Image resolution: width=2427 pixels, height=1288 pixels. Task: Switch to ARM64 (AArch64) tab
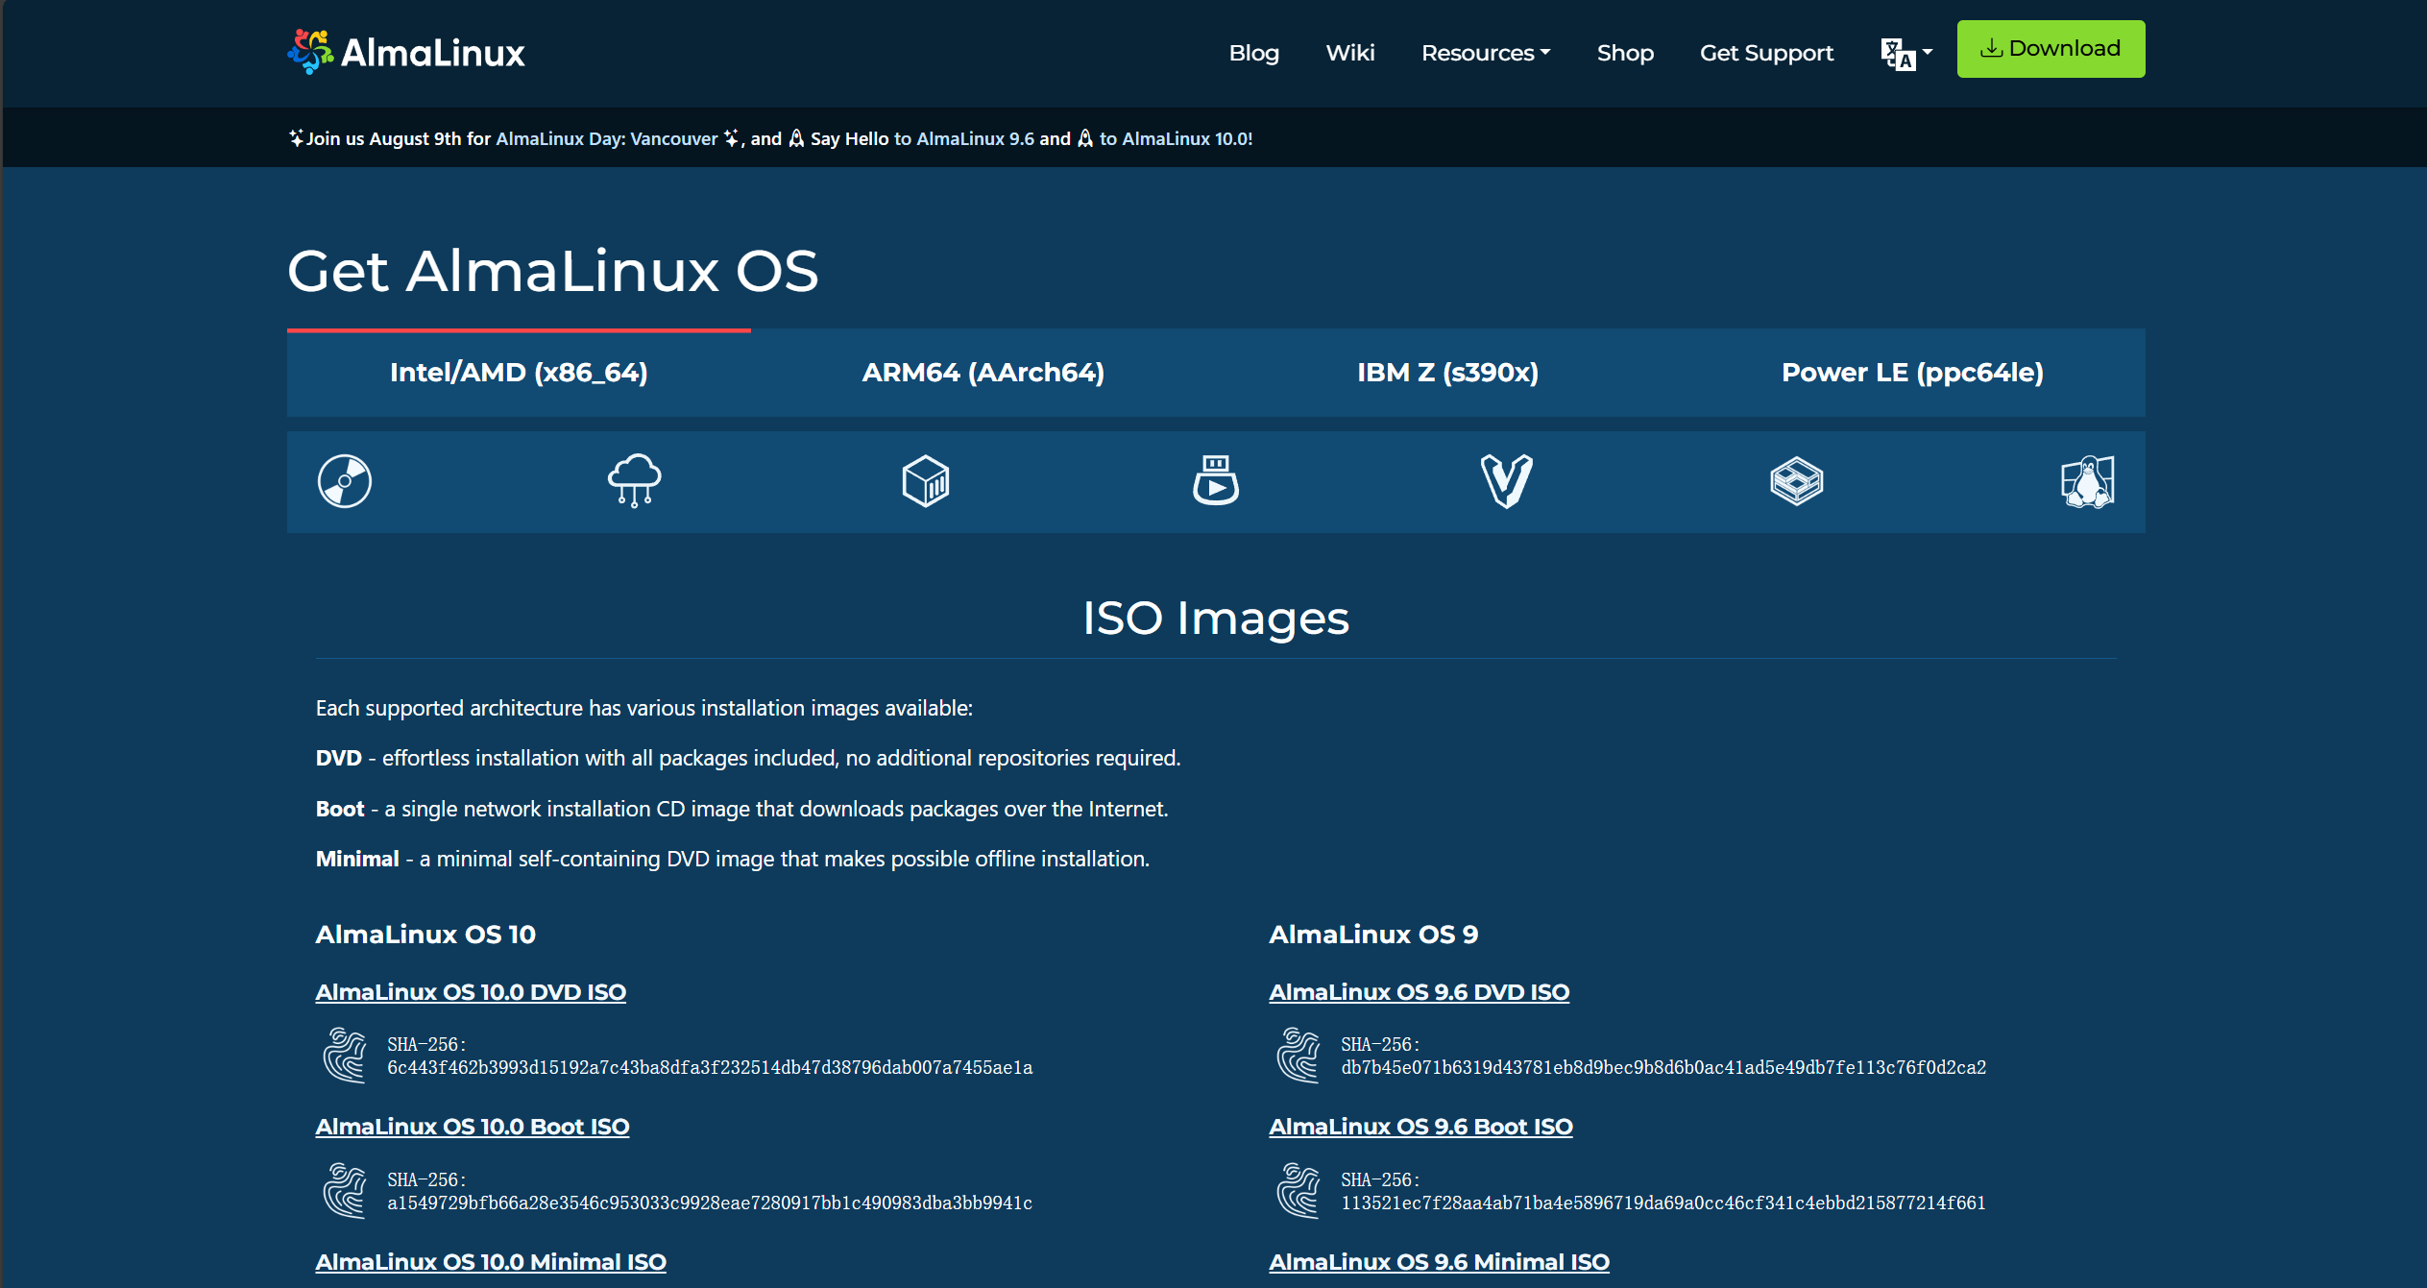[x=983, y=373]
